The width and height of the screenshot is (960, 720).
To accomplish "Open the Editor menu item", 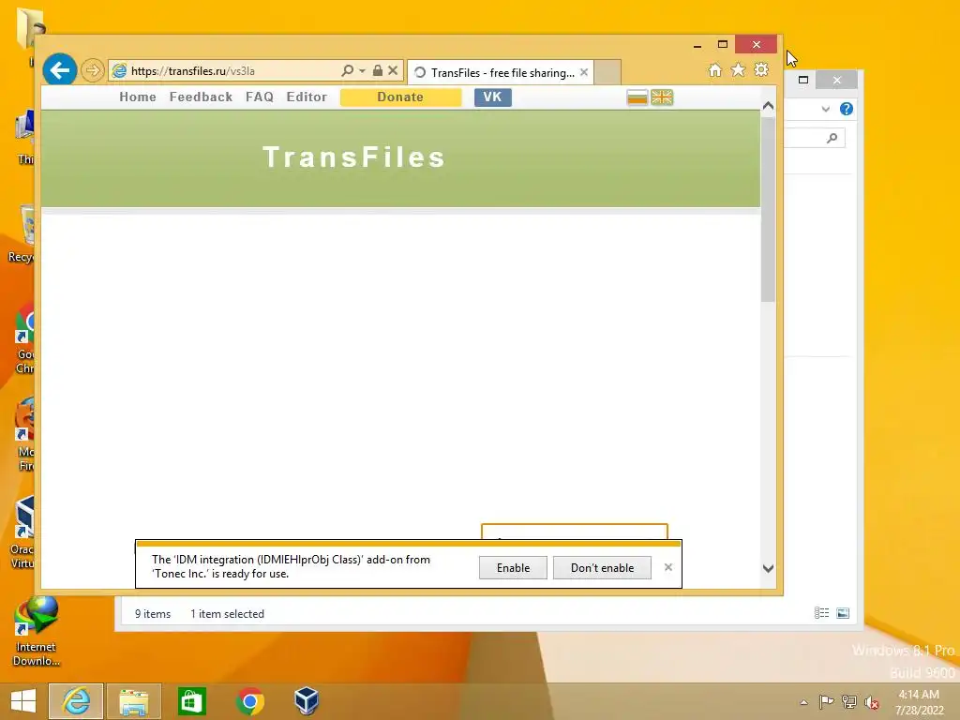I will [x=307, y=97].
